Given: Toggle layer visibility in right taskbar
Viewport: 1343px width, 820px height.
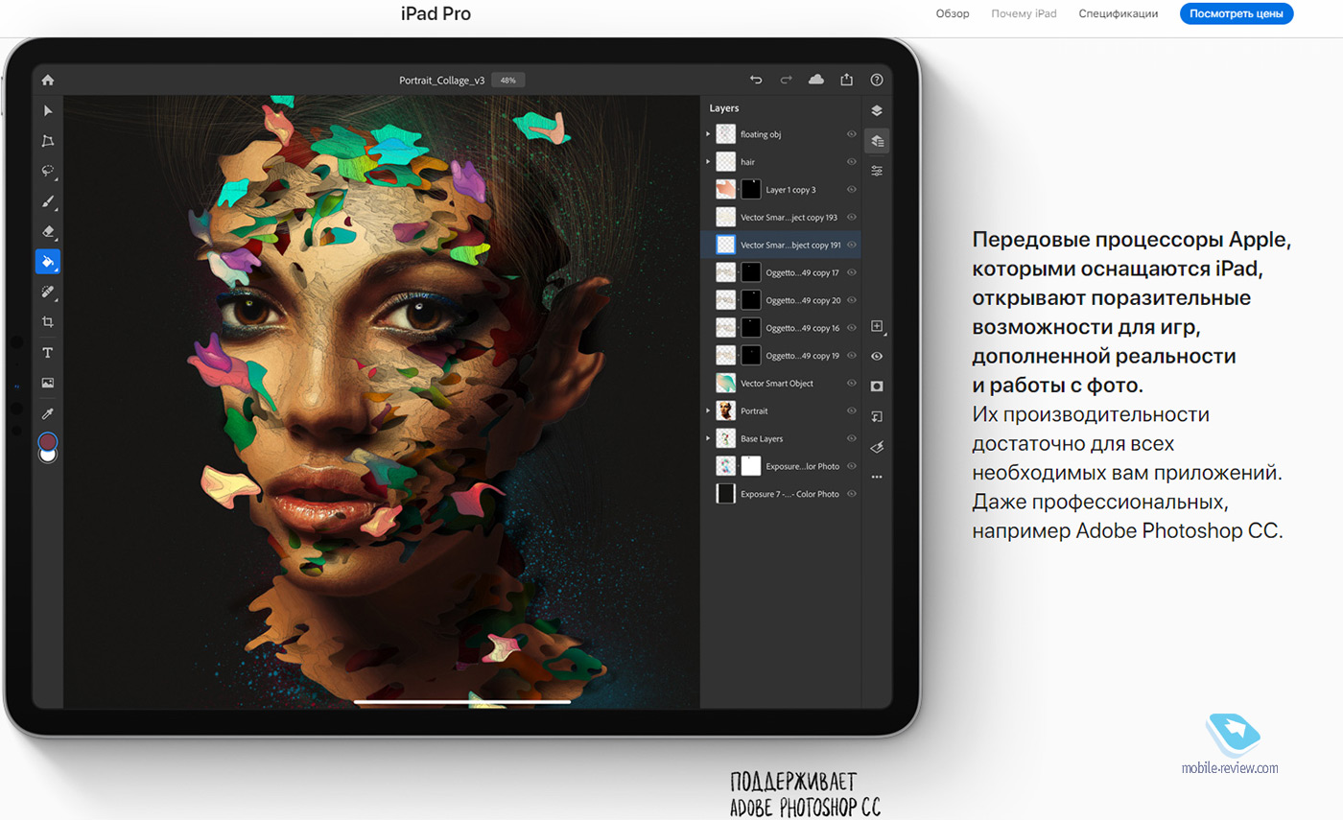Looking at the screenshot, I should tap(877, 356).
